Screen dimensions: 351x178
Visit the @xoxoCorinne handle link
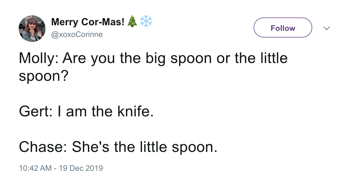tap(77, 34)
